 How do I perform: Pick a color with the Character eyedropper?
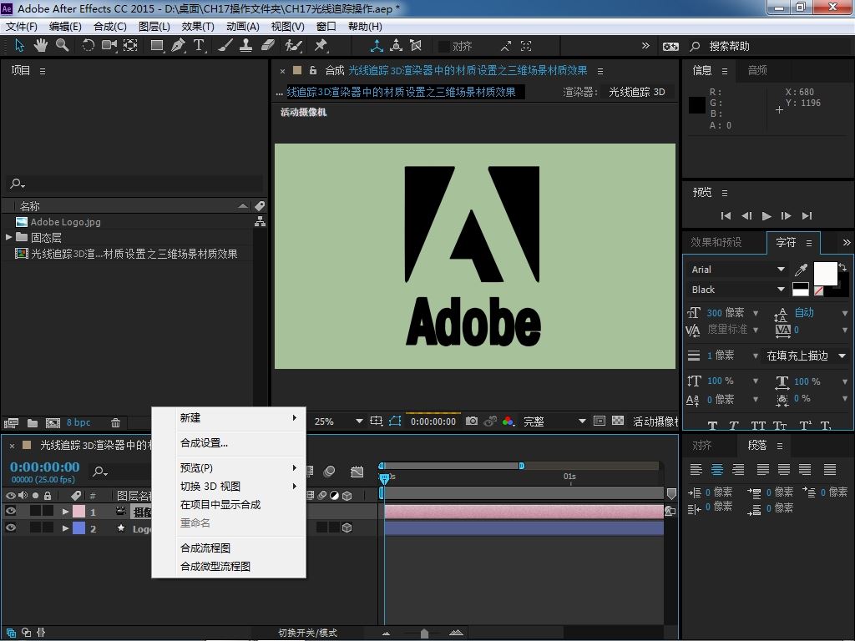click(801, 270)
